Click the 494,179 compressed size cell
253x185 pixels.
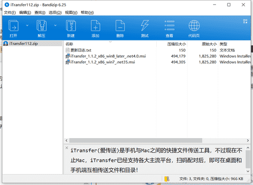pos(178,56)
